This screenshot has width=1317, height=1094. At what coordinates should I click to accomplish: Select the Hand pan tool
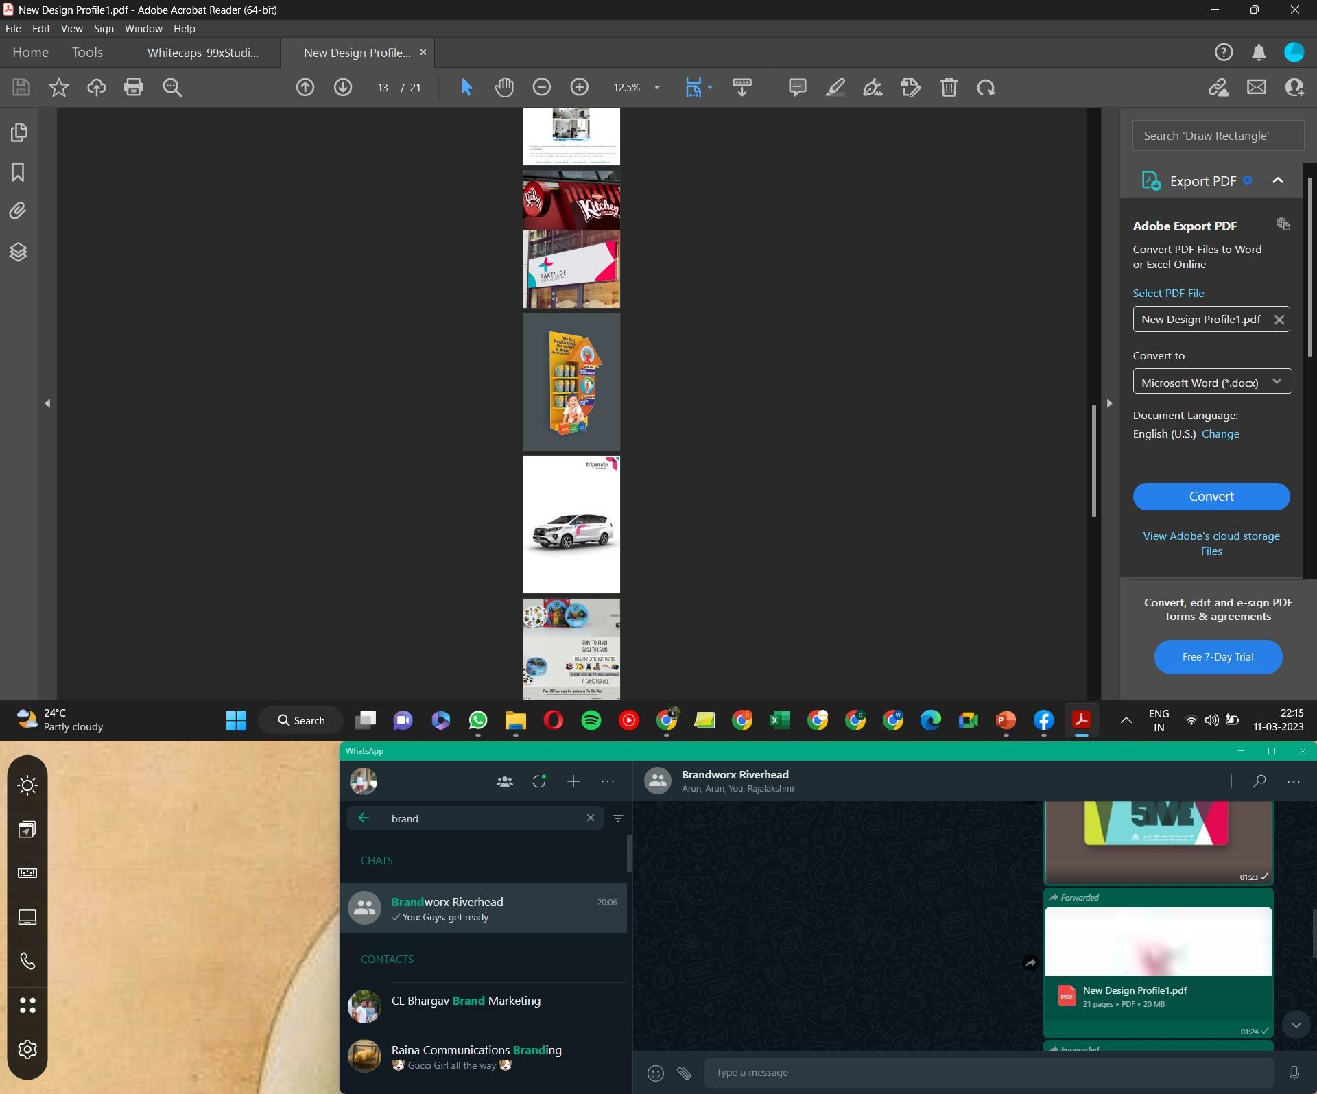[x=504, y=87]
